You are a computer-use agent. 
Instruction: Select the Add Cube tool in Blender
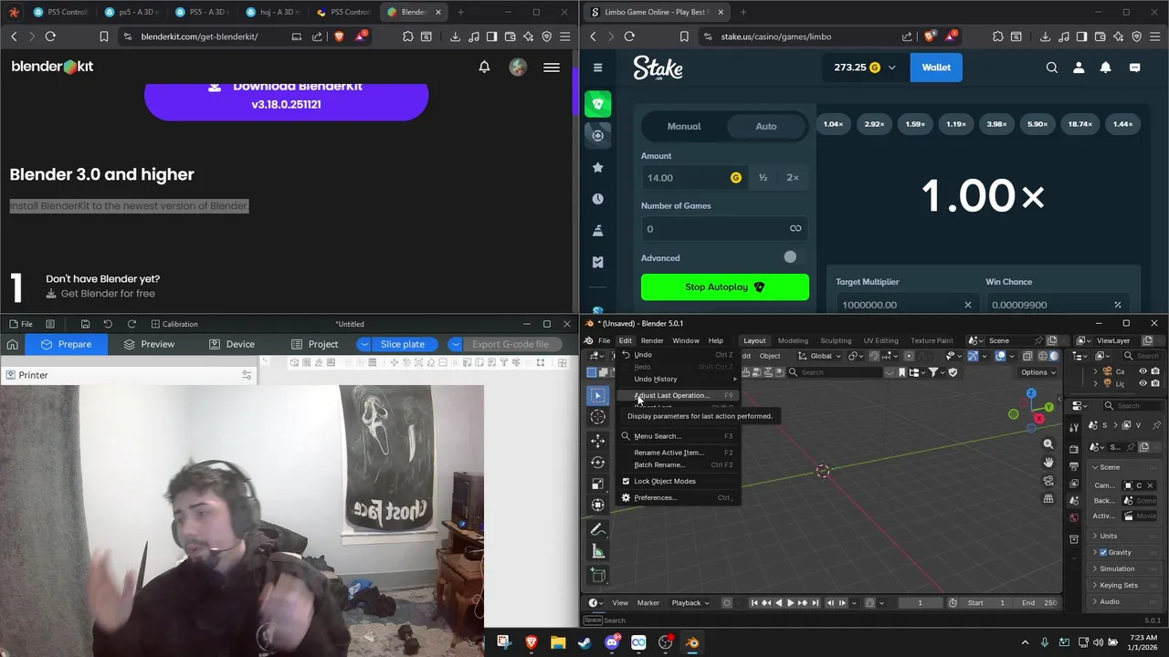598,575
